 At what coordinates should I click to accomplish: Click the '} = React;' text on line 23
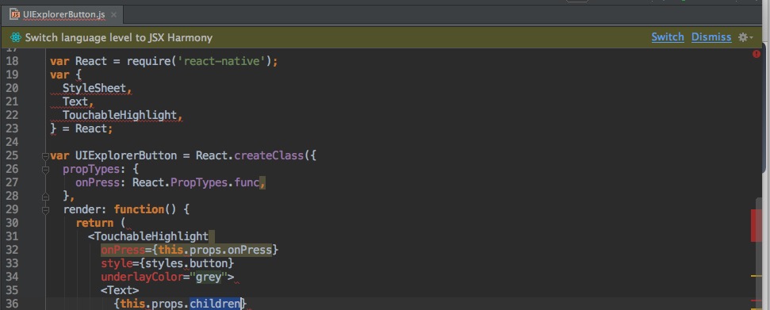click(x=82, y=128)
